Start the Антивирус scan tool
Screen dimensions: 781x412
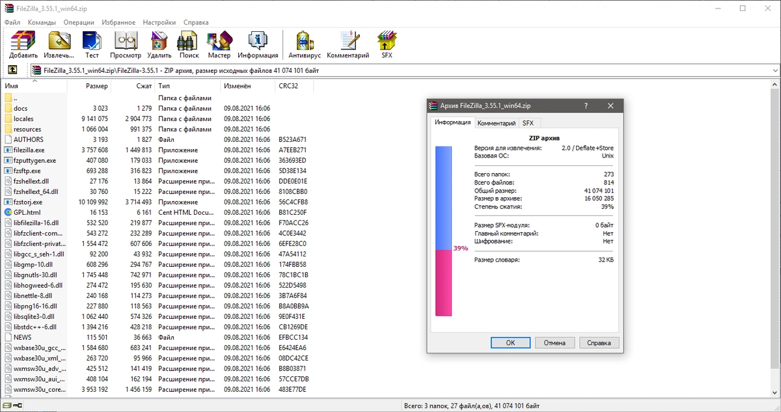pyautogui.click(x=305, y=41)
